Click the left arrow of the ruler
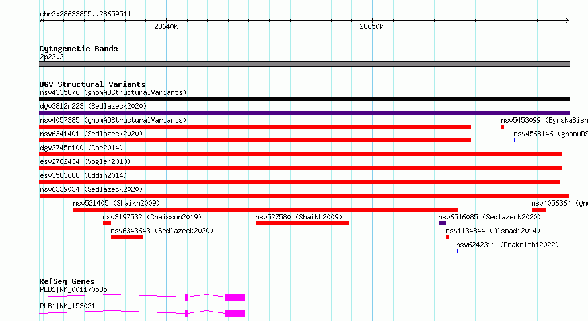 (x=42, y=20)
